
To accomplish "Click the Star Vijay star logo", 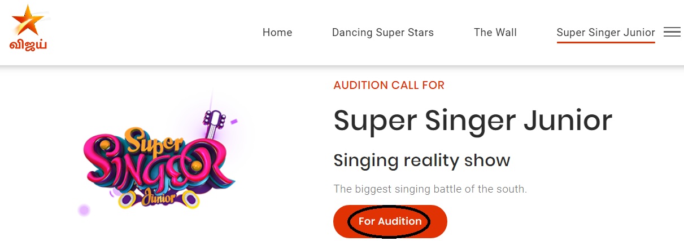I will (28, 21).
